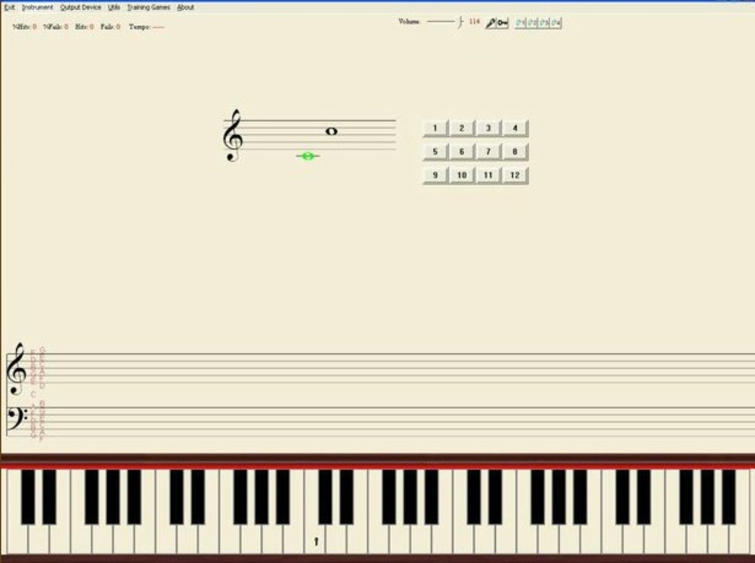Select the note icon labeled 1
This screenshot has height=563, width=755.
pos(520,23)
